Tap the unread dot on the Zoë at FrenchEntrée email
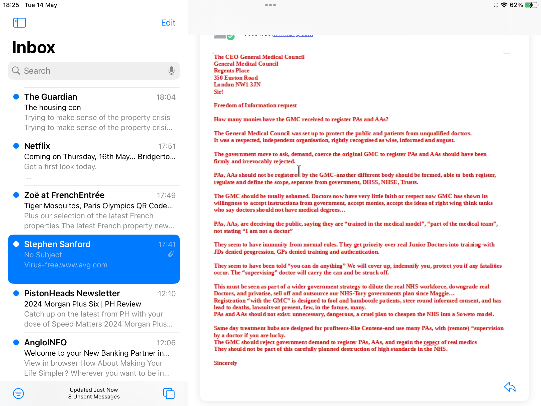541x406 pixels. [16, 195]
